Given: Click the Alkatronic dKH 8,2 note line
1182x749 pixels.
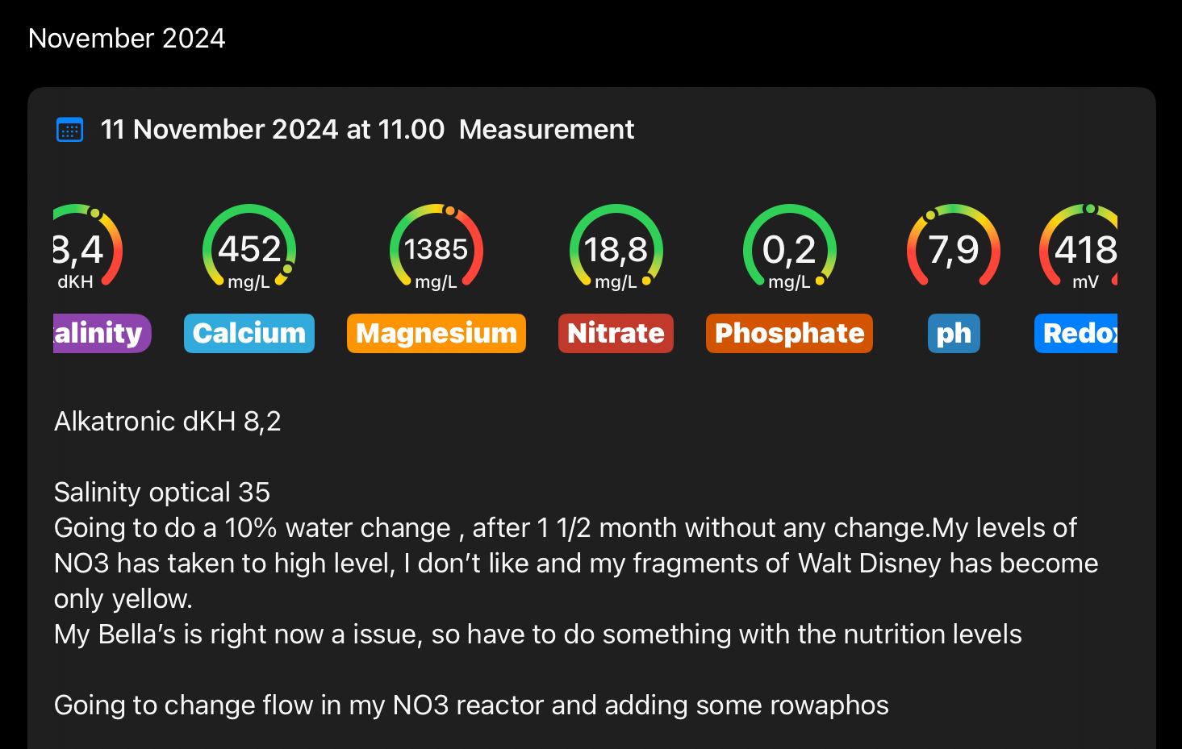Looking at the screenshot, I should click(x=168, y=422).
